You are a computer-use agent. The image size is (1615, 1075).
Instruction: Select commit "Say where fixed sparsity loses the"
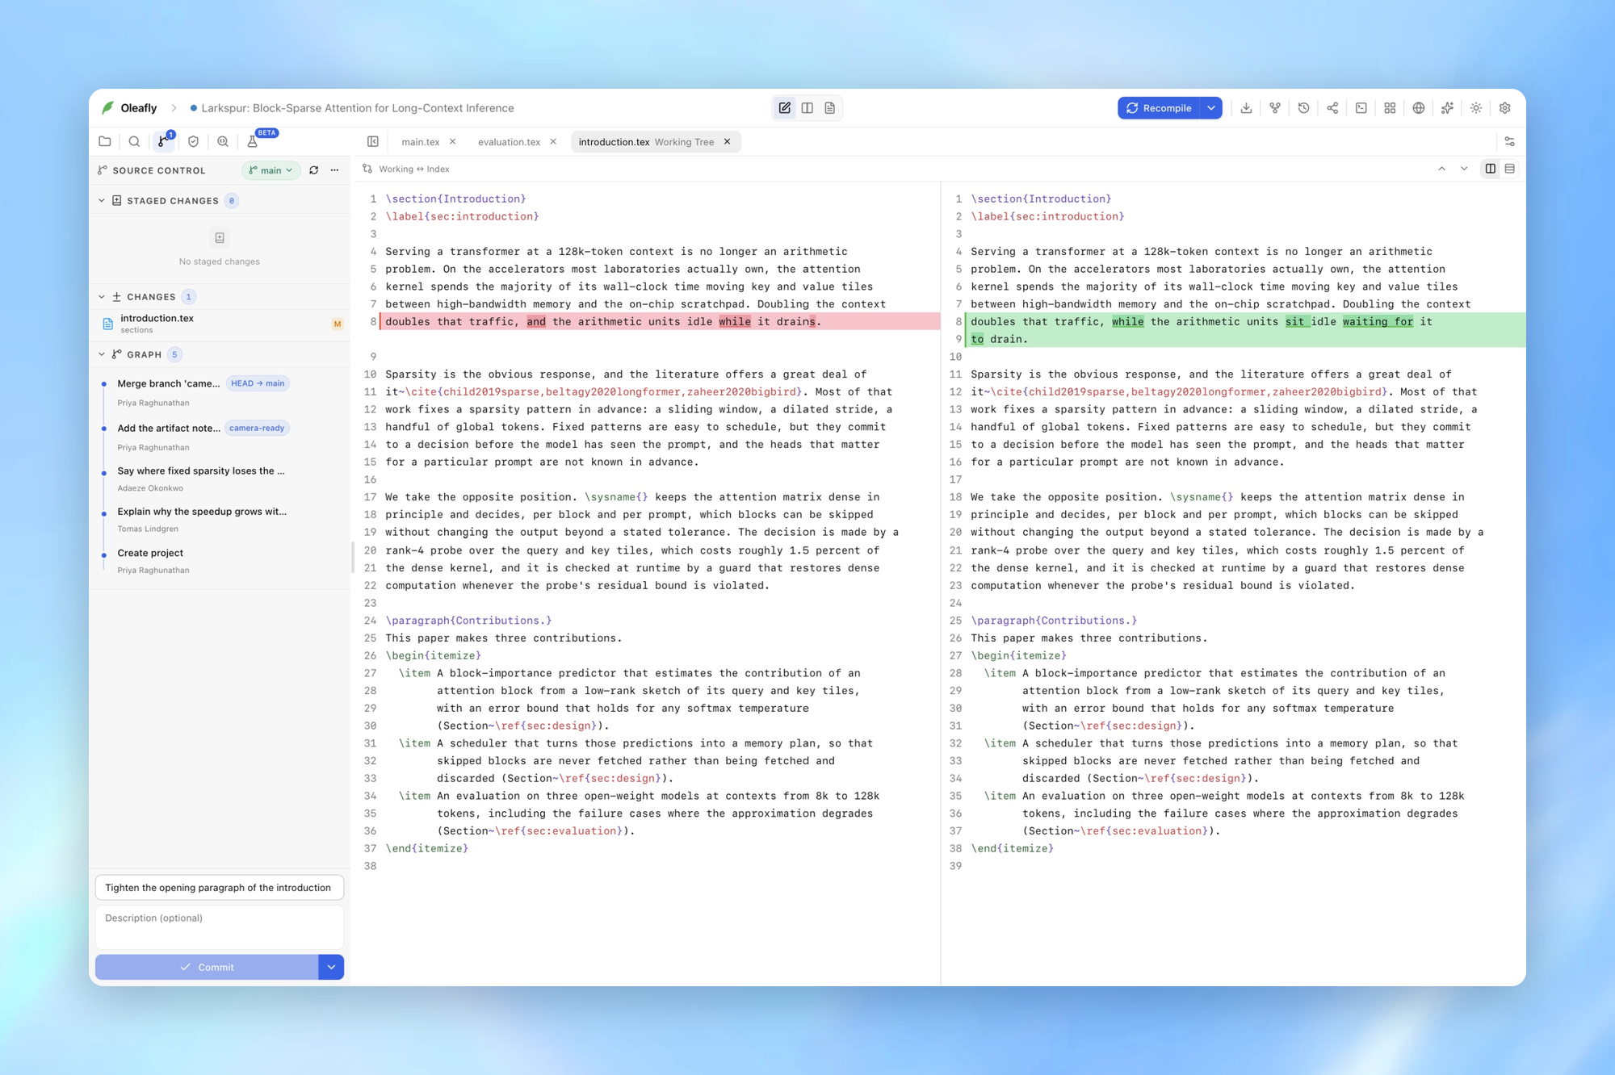201,471
